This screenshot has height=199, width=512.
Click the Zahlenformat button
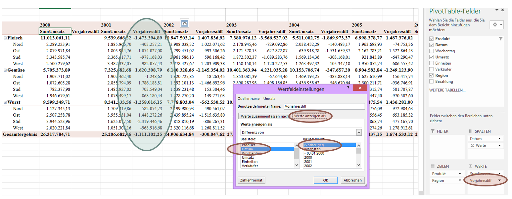point(252,180)
